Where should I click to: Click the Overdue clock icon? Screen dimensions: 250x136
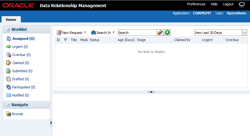[x=9, y=55]
